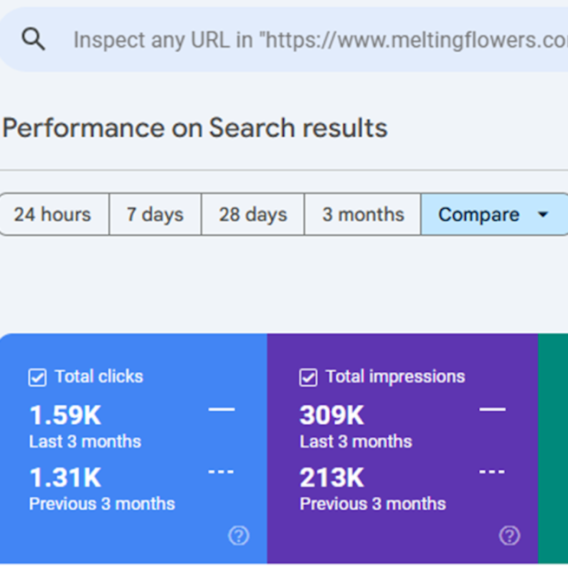
Task: Toggle the Total impressions checkbox
Action: [x=308, y=378]
